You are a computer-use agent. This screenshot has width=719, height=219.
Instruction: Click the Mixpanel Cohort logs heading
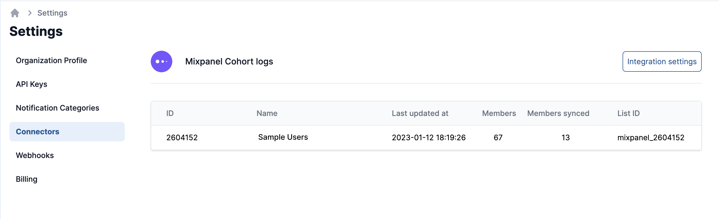point(229,61)
